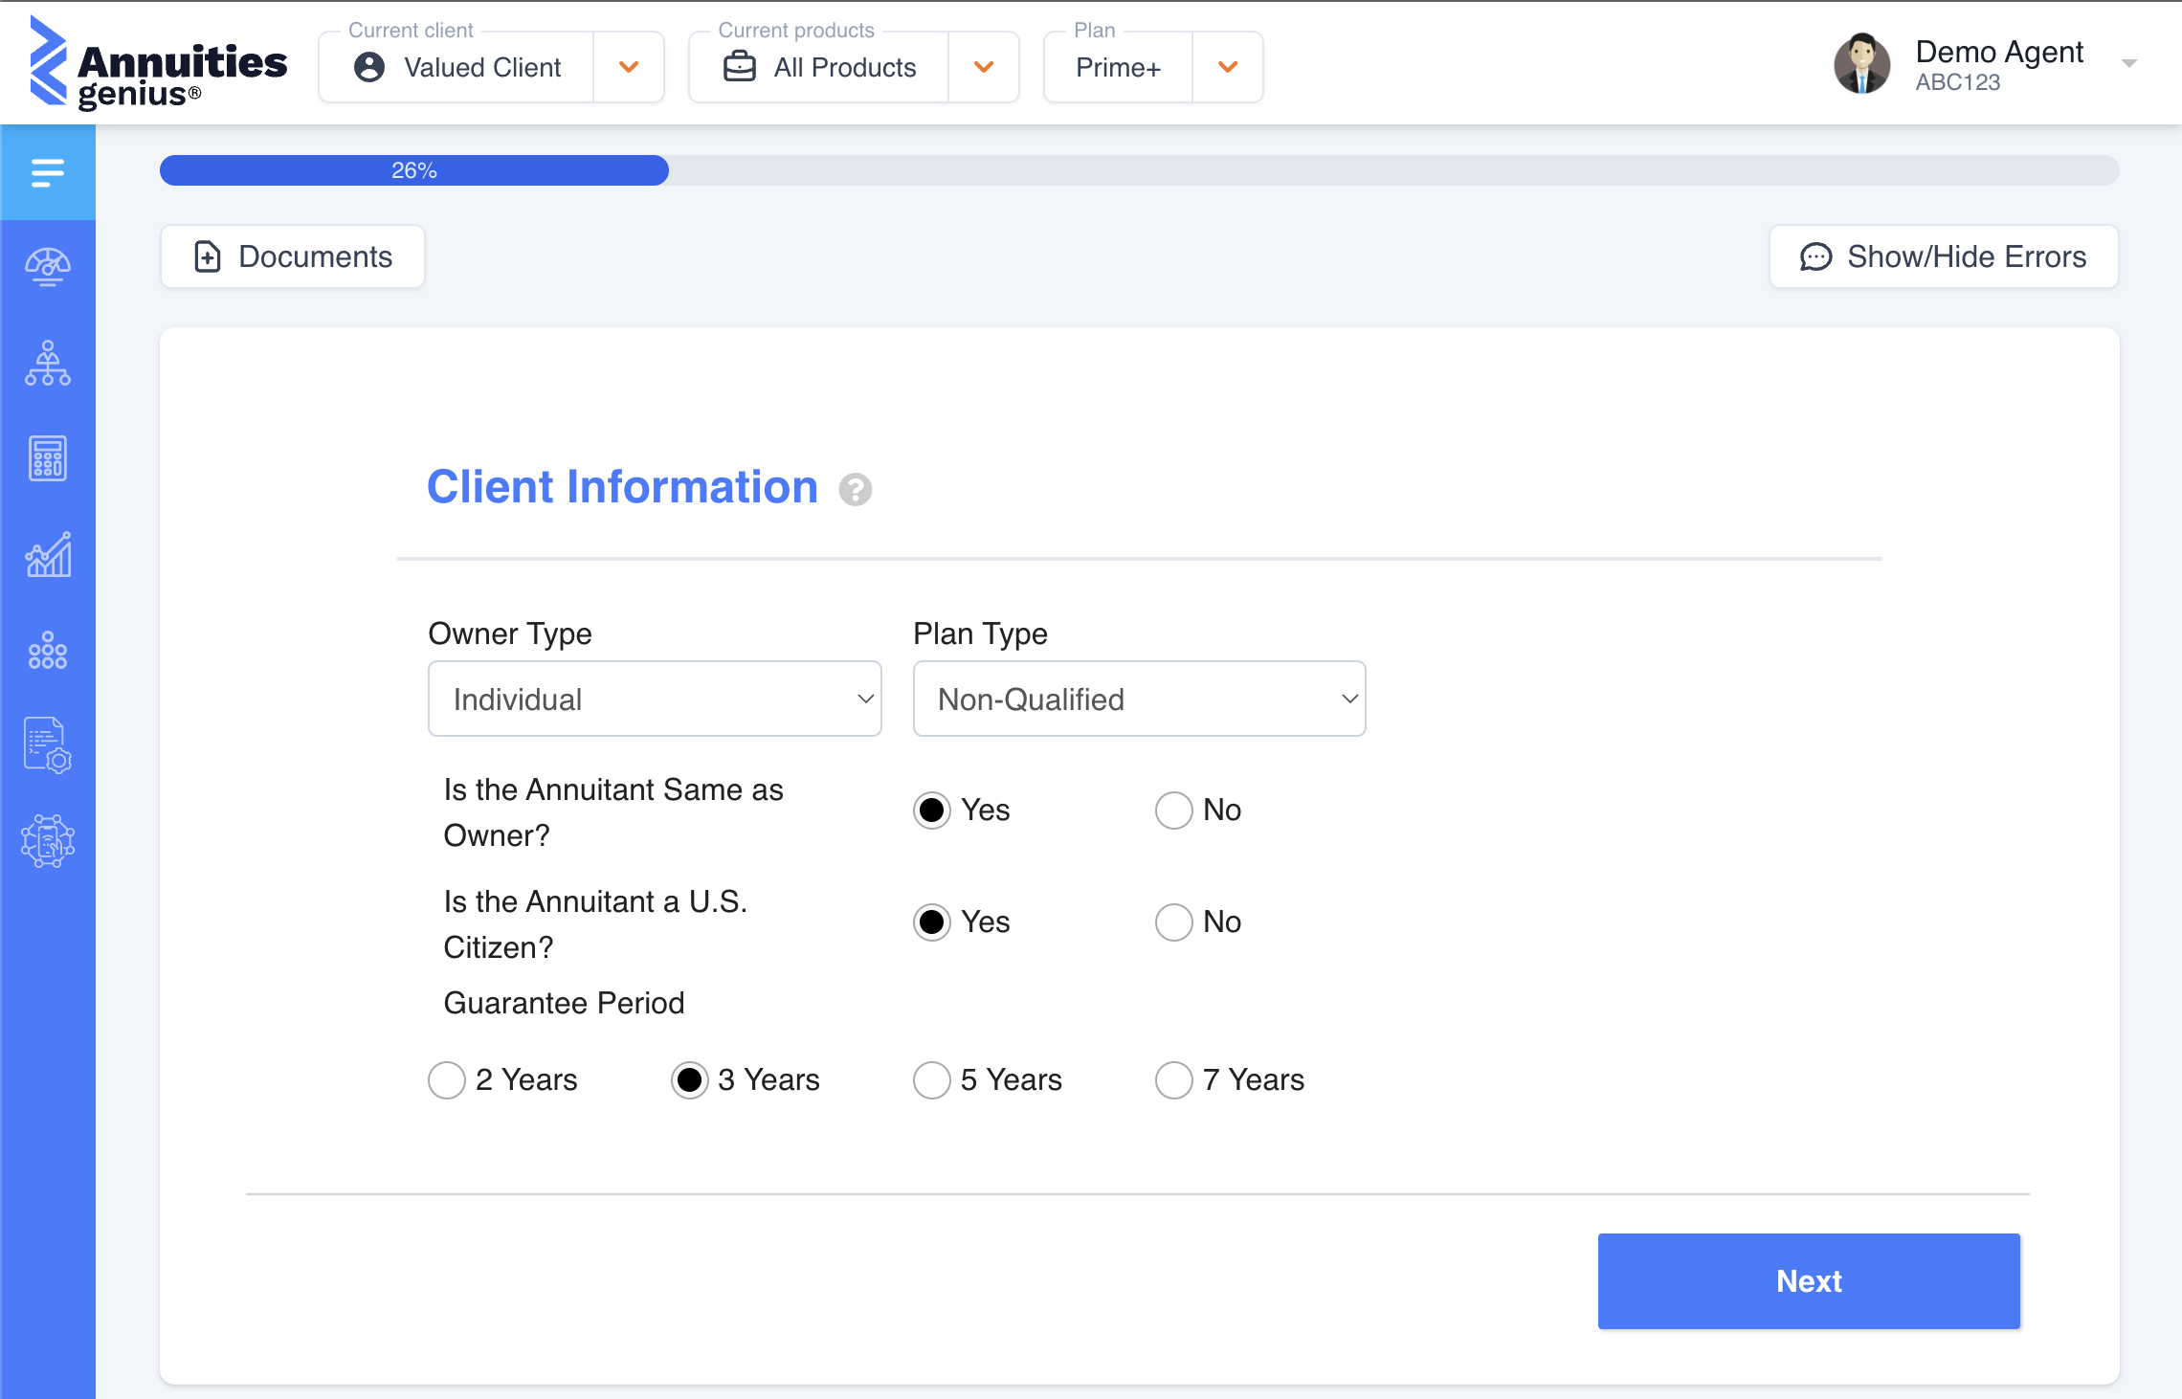The width and height of the screenshot is (2182, 1399).
Task: Open the Current products All Products menu
Action: (x=983, y=65)
